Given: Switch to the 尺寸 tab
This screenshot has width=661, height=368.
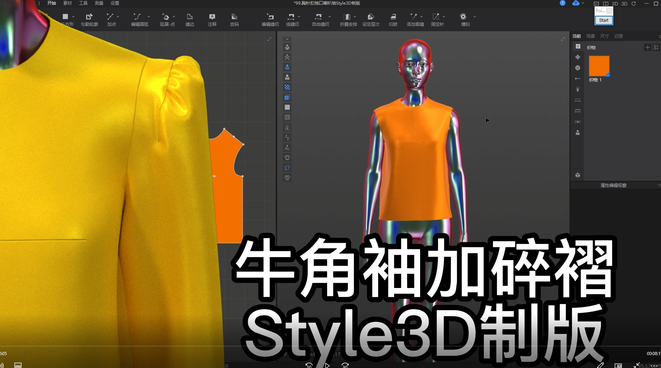Looking at the screenshot, I should click(605, 36).
